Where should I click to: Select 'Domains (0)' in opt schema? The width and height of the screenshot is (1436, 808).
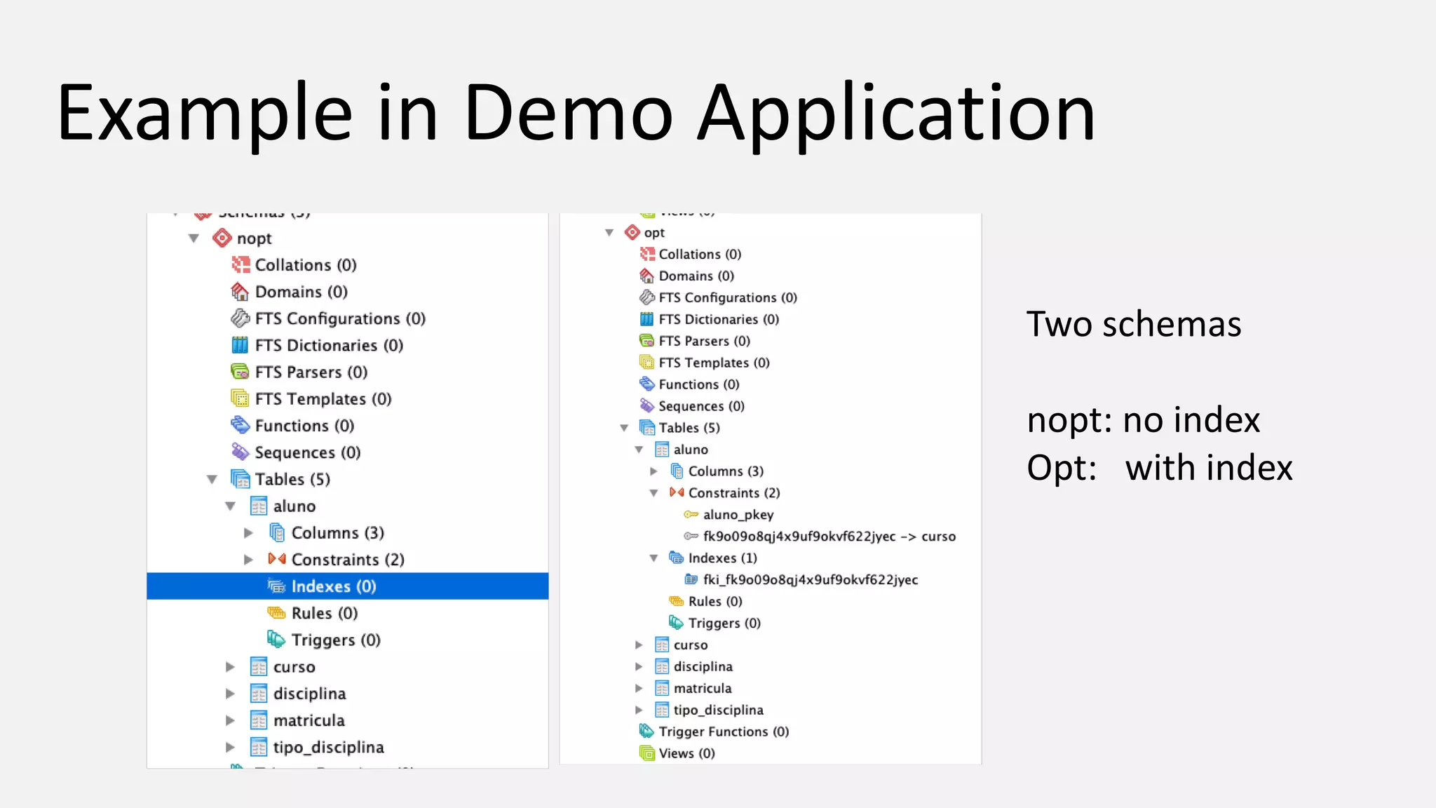696,276
